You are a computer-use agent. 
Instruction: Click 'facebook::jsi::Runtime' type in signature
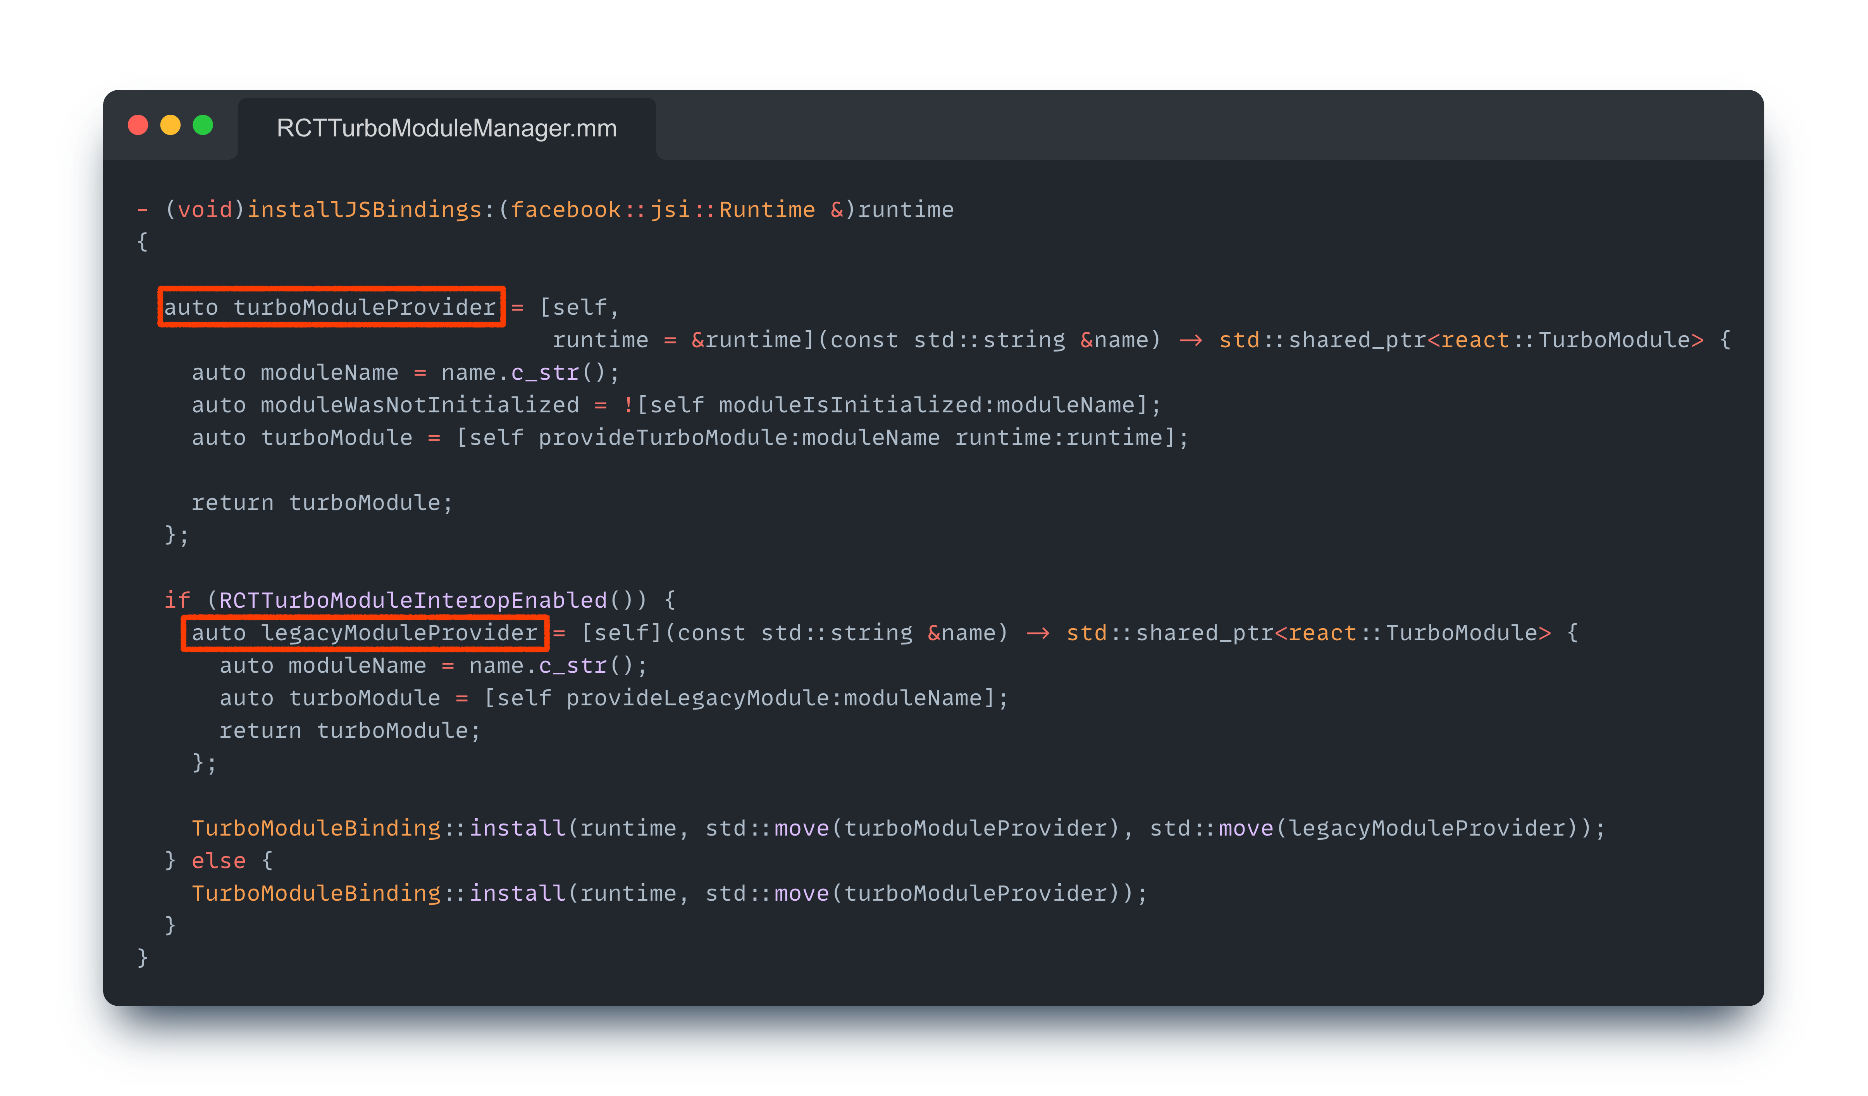click(663, 210)
